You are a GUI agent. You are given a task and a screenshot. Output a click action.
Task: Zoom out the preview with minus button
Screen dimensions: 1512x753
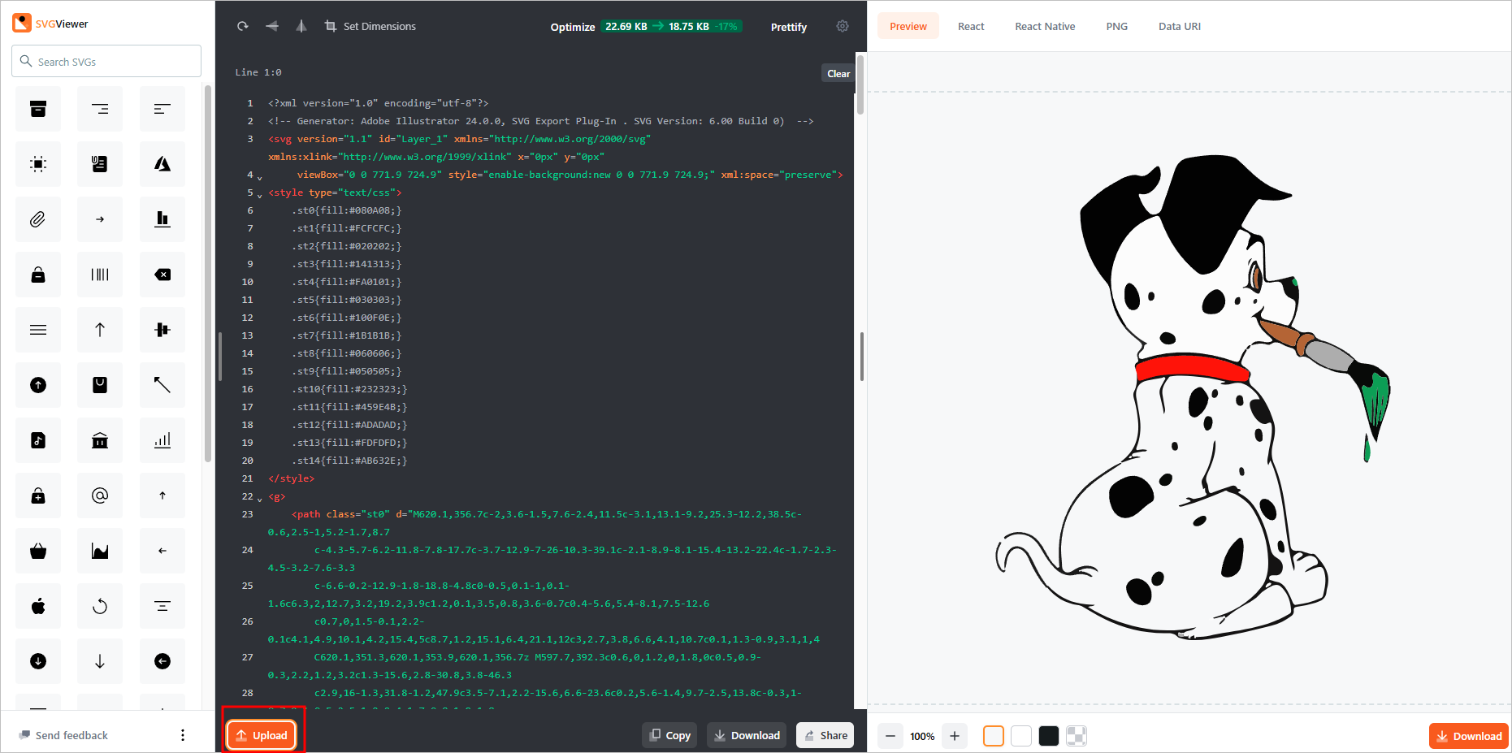[890, 736]
